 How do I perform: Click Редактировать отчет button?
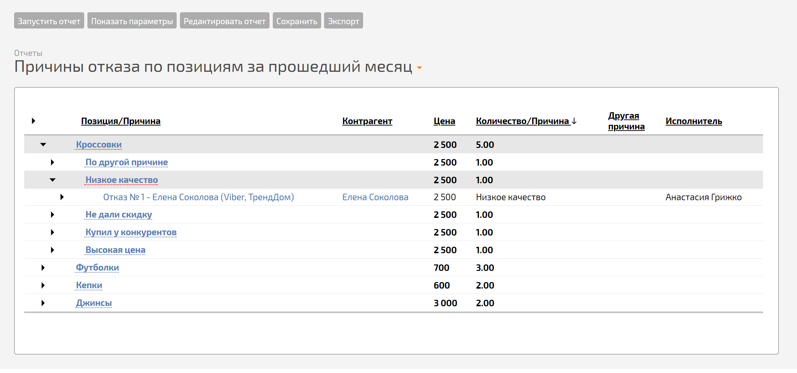pos(224,21)
